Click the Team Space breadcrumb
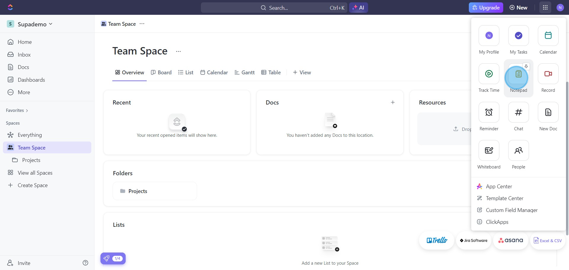This screenshot has height=270, width=569. (118, 24)
